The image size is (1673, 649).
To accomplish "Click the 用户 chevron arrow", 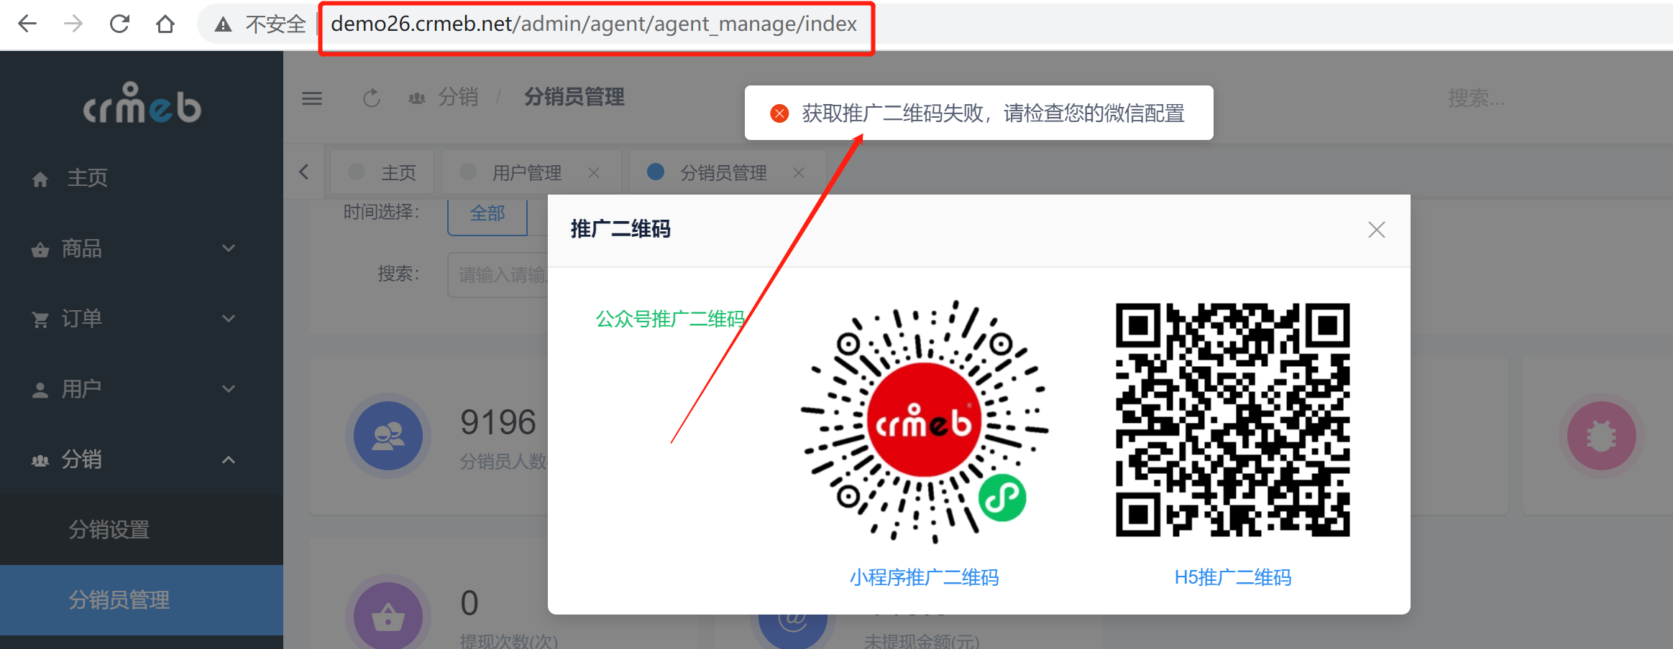I will pyautogui.click(x=229, y=388).
